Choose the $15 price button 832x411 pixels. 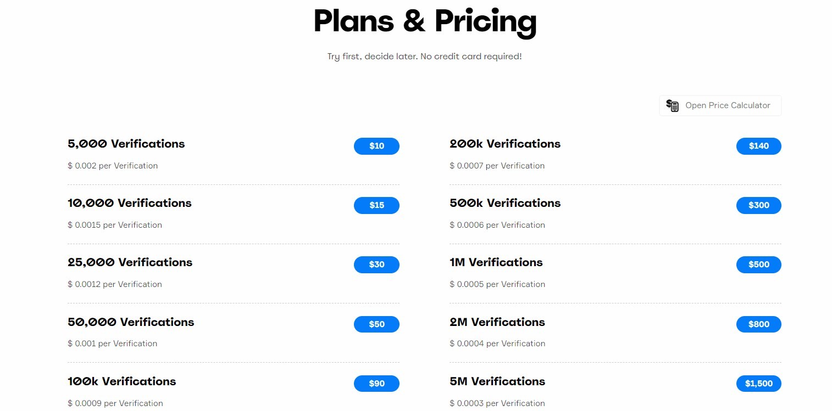click(376, 205)
